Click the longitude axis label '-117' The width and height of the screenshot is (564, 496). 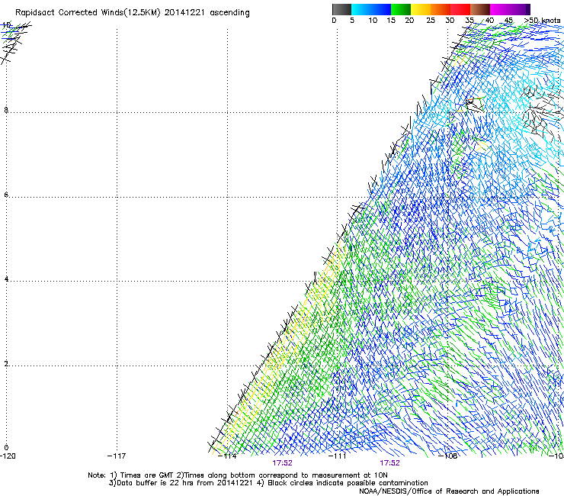(x=117, y=456)
